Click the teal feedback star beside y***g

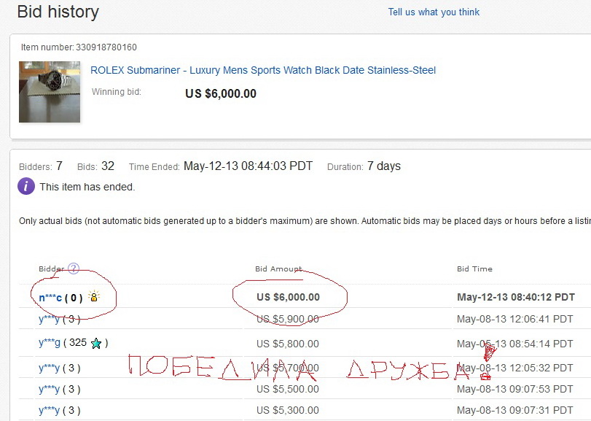point(96,343)
